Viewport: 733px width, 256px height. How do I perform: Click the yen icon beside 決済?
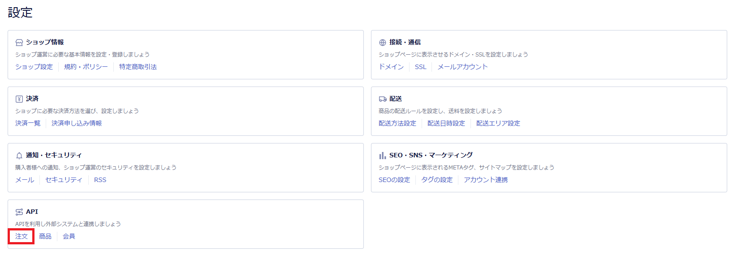coord(19,99)
